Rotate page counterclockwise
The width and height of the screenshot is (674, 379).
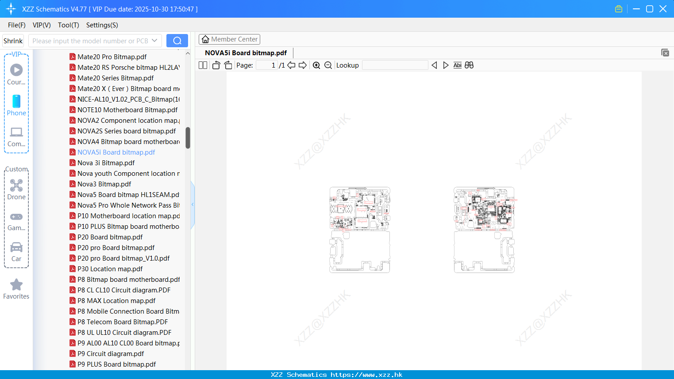point(216,65)
